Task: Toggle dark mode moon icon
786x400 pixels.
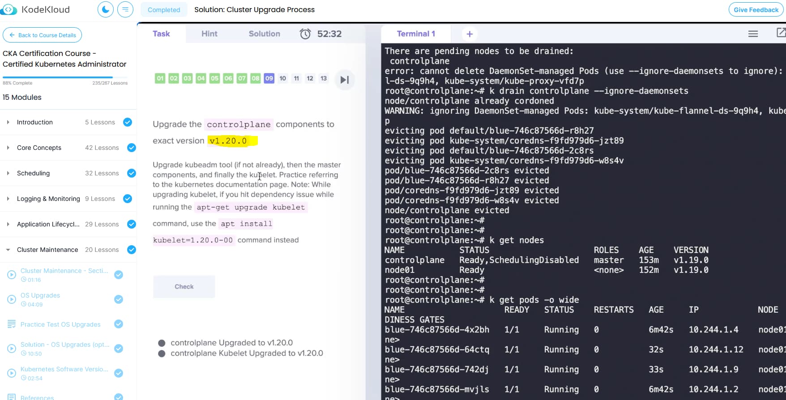Action: [x=106, y=9]
